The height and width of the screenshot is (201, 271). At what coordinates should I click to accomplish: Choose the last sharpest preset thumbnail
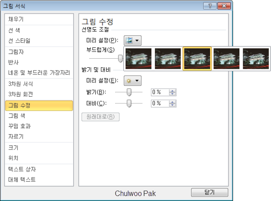coord(256,59)
